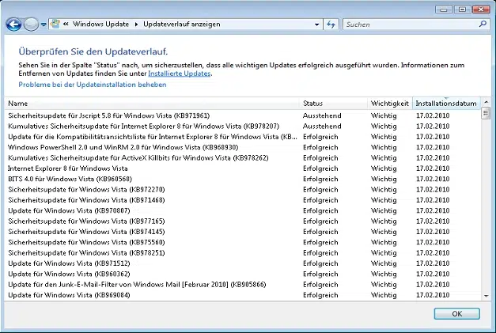Click the Windows Update address bar icon
This screenshot has height=333, width=496.
pos(55,24)
